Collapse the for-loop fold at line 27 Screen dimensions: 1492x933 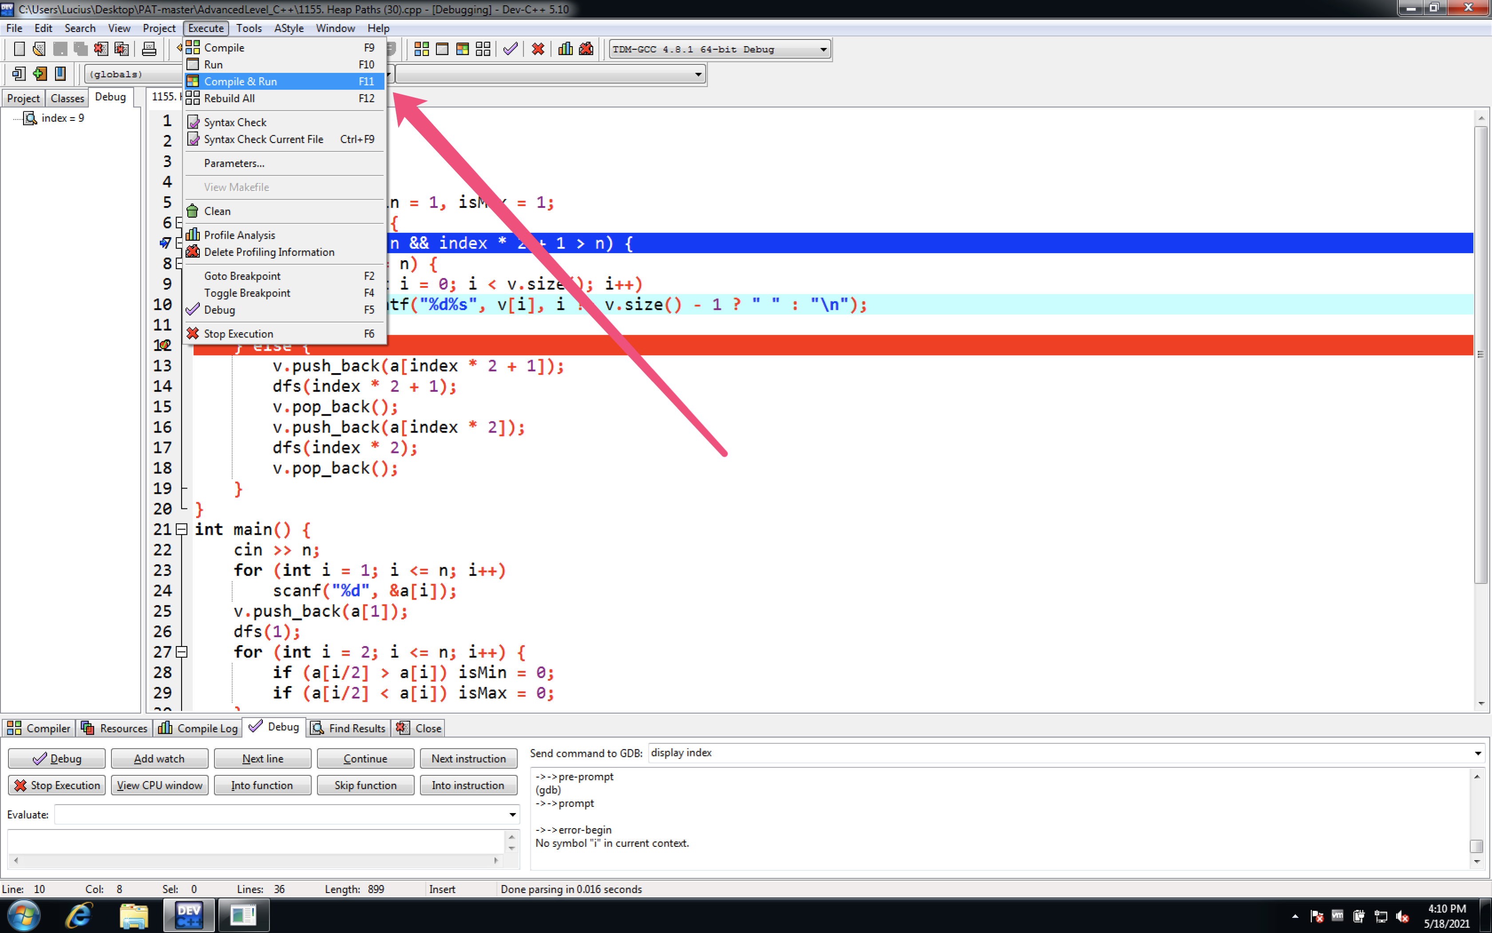(x=181, y=652)
